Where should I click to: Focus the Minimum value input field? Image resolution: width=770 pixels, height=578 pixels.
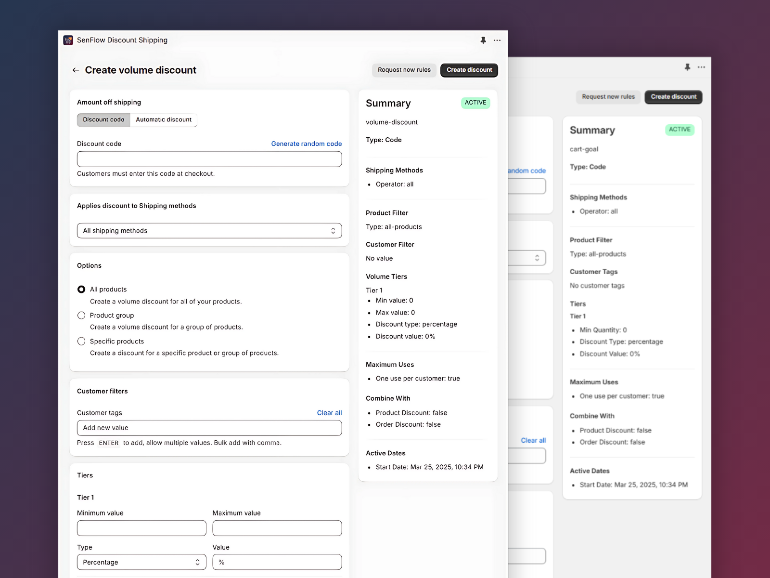(141, 528)
